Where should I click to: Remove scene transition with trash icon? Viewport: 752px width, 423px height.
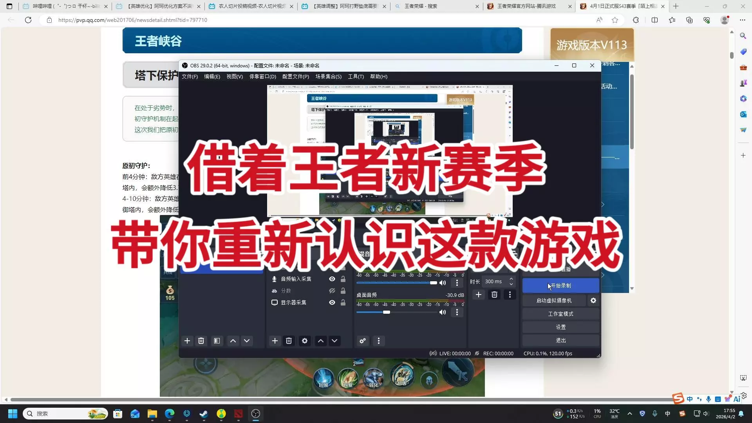(x=494, y=295)
